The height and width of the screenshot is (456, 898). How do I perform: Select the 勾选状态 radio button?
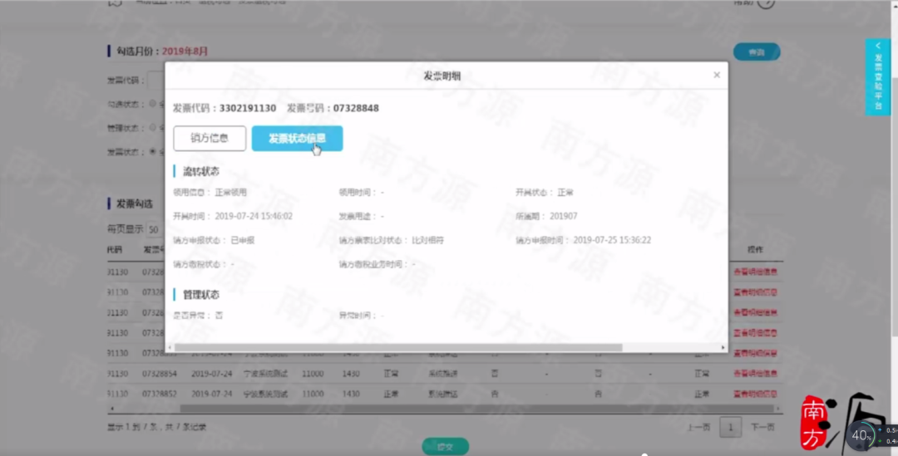click(x=153, y=104)
